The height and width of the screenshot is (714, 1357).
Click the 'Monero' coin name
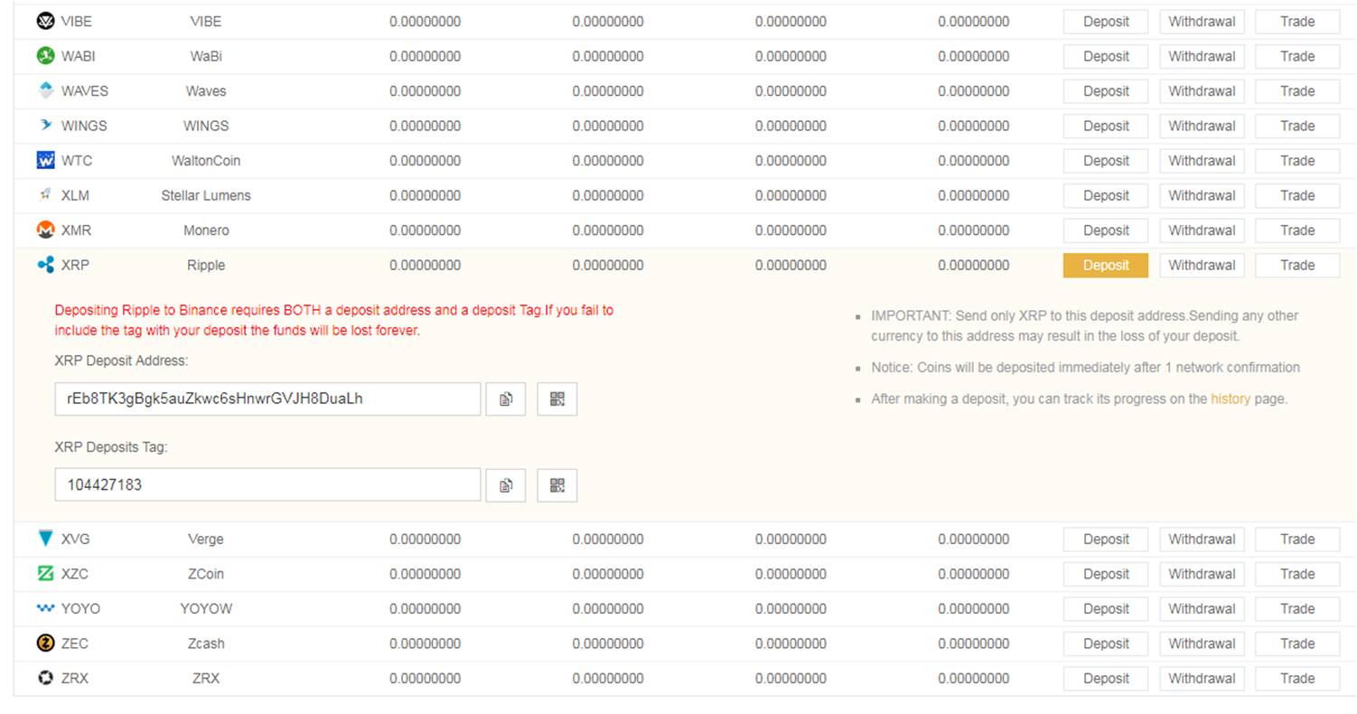206,230
